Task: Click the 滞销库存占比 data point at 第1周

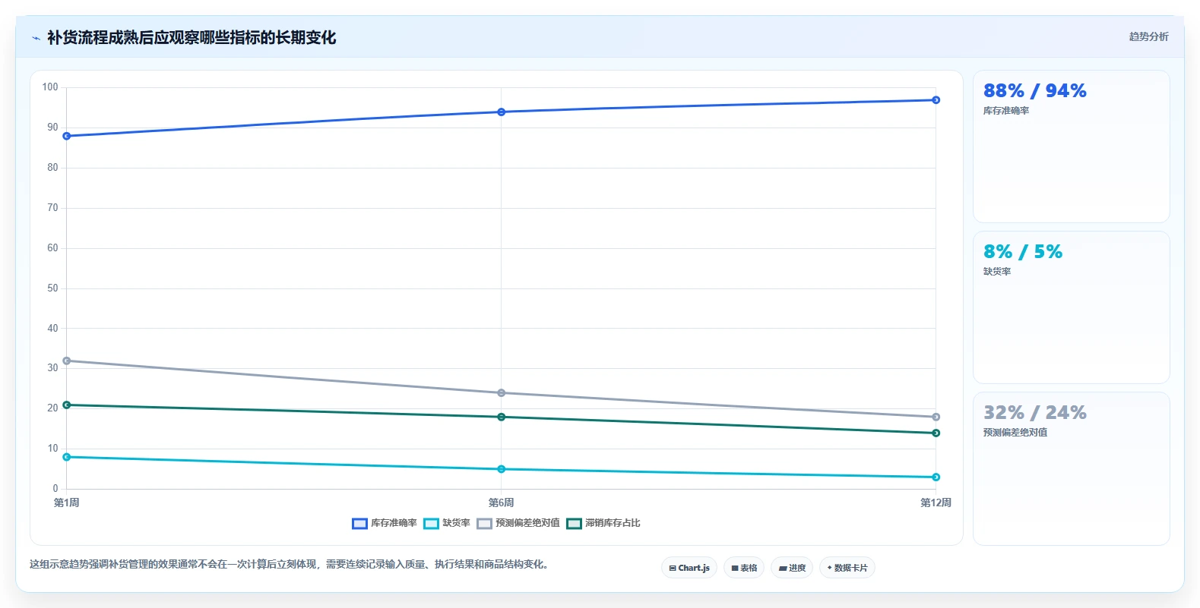Action: 67,405
